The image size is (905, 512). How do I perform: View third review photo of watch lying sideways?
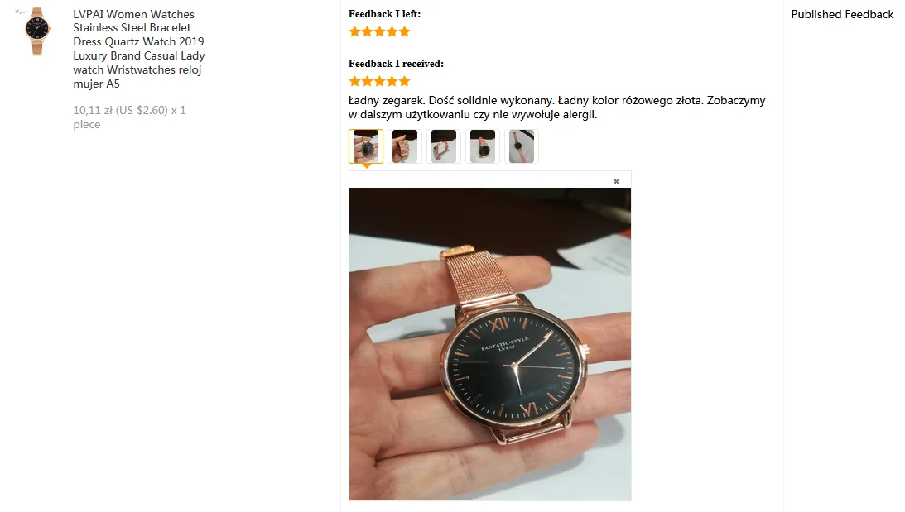click(444, 146)
